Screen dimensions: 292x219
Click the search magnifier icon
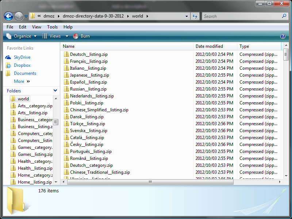(x=284, y=16)
